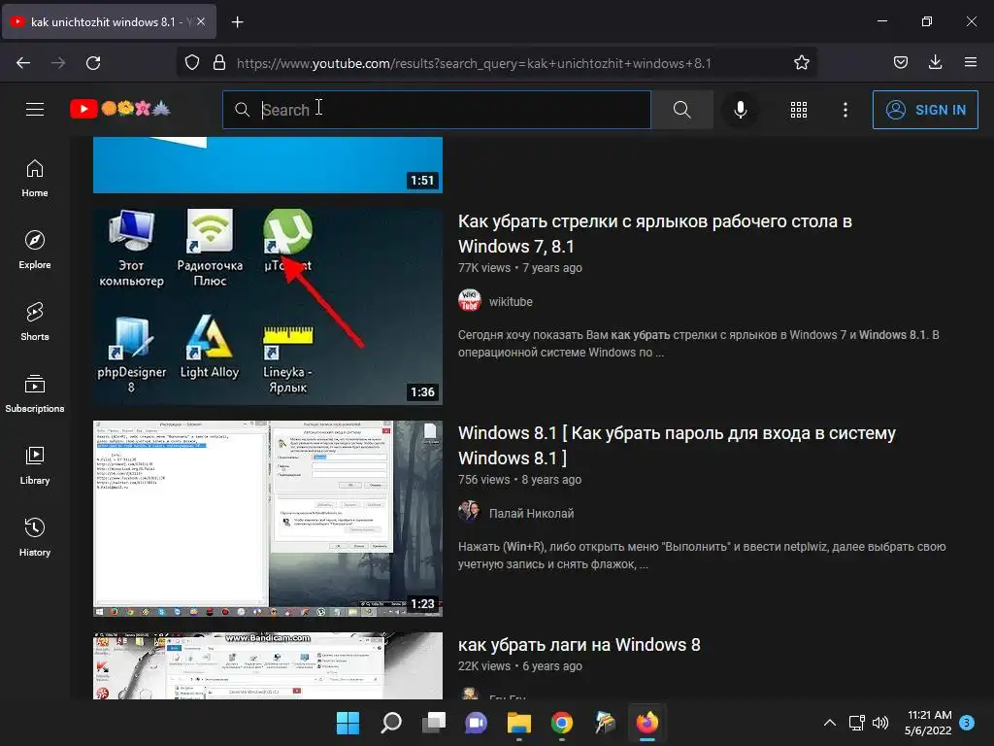Open Shorts in the sidebar

(x=35, y=322)
